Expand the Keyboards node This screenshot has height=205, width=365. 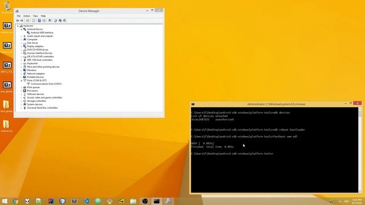coord(22,63)
